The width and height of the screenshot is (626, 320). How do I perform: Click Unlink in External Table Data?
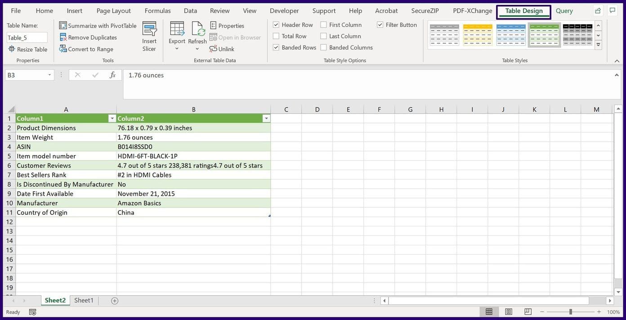[x=222, y=49]
